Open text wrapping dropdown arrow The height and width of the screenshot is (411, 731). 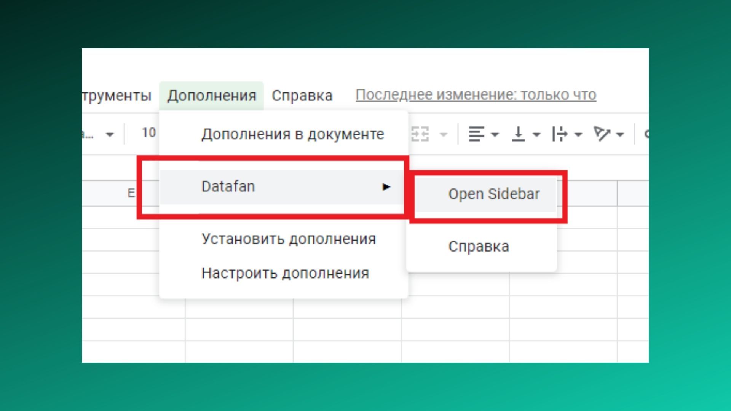(x=578, y=134)
